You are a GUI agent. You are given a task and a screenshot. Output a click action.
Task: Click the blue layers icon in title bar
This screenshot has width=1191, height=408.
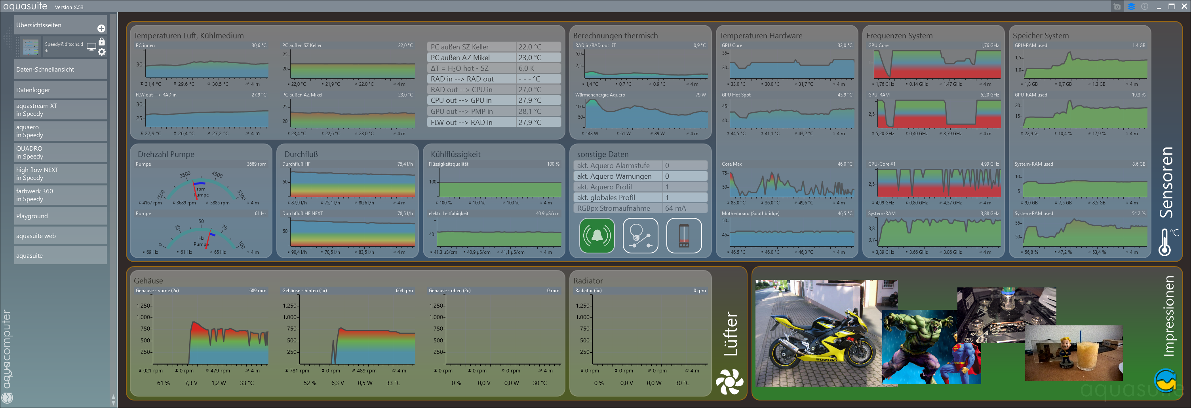[1131, 6]
